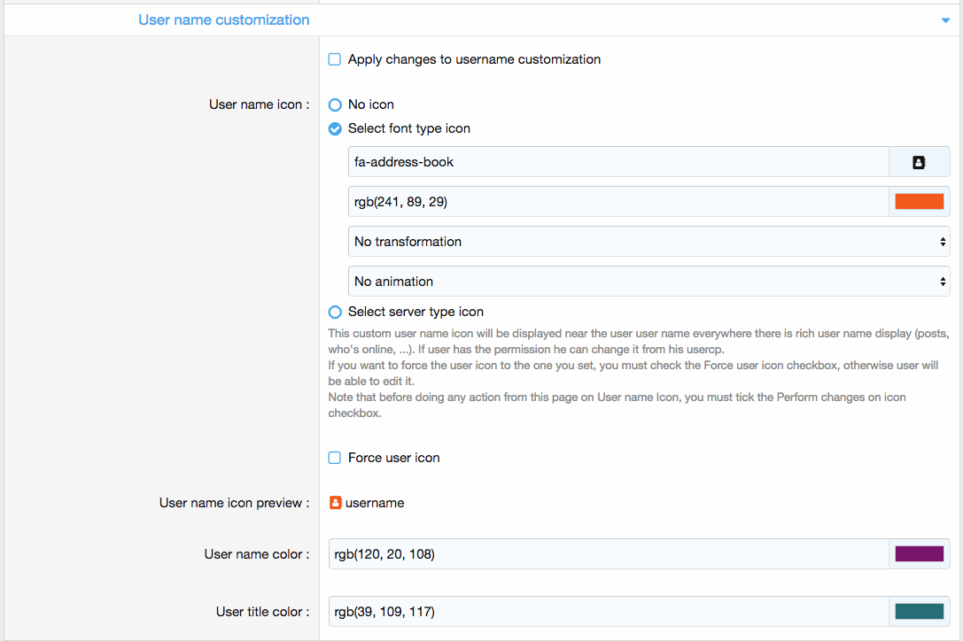Click the User title color input field

coord(608,612)
